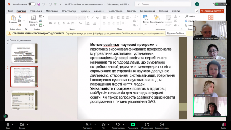Open Zoom Чат panel
Viewport: 231px width, 130px height.
[104, 126]
